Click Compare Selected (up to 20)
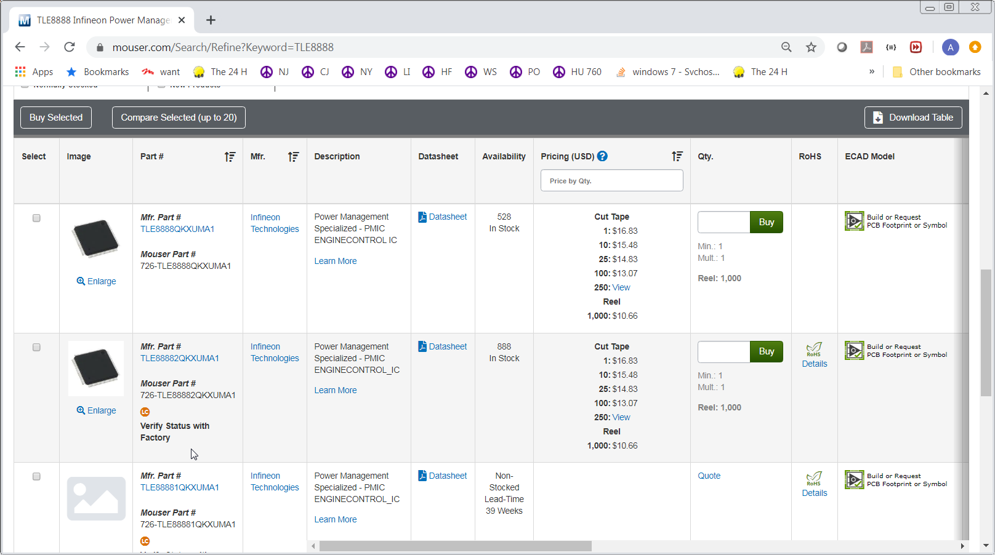 click(x=179, y=118)
